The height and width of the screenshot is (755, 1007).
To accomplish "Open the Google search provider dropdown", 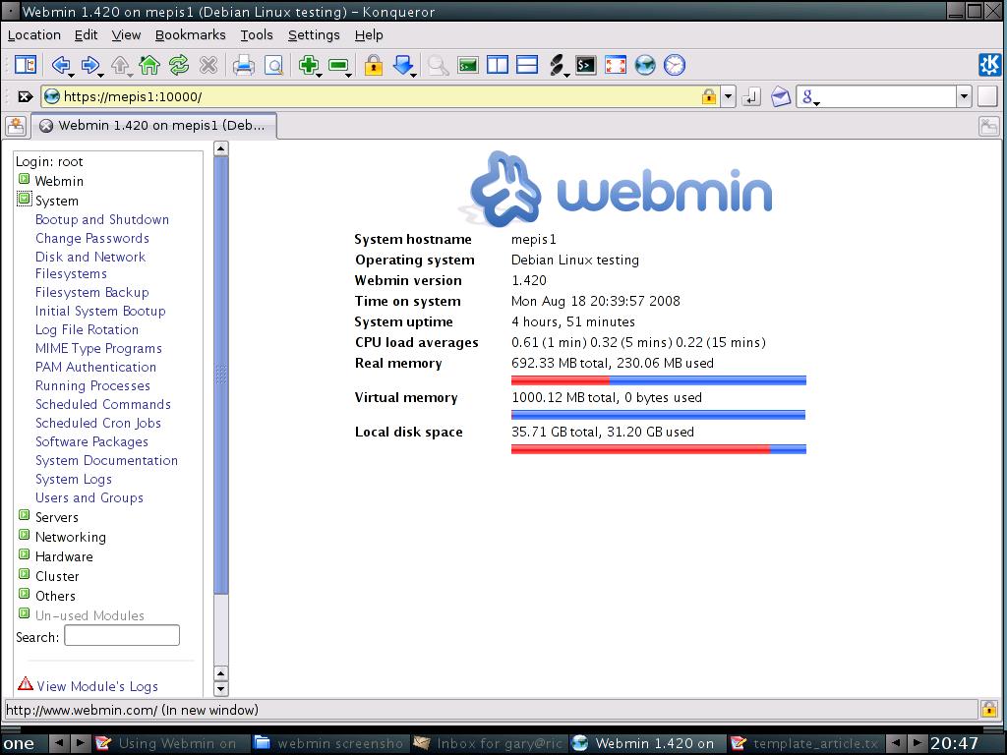I will (x=809, y=98).
